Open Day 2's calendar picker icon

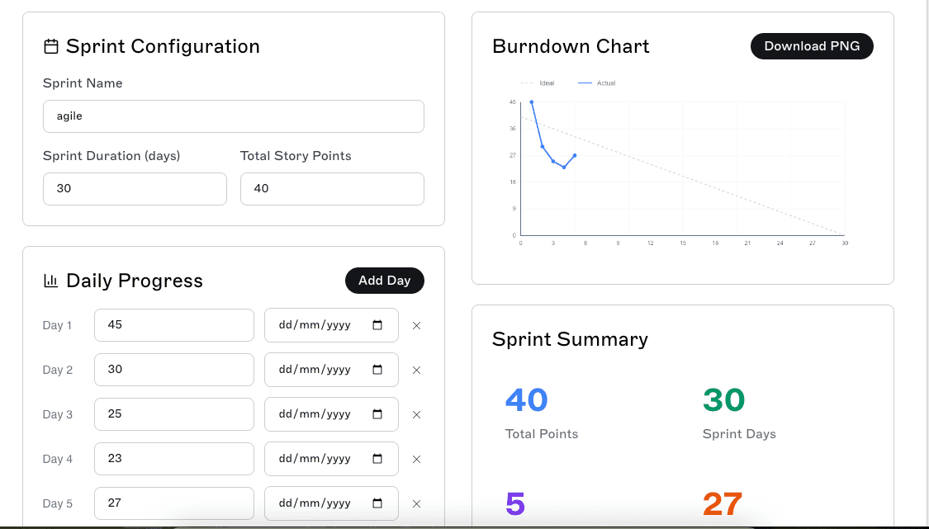pyautogui.click(x=379, y=369)
